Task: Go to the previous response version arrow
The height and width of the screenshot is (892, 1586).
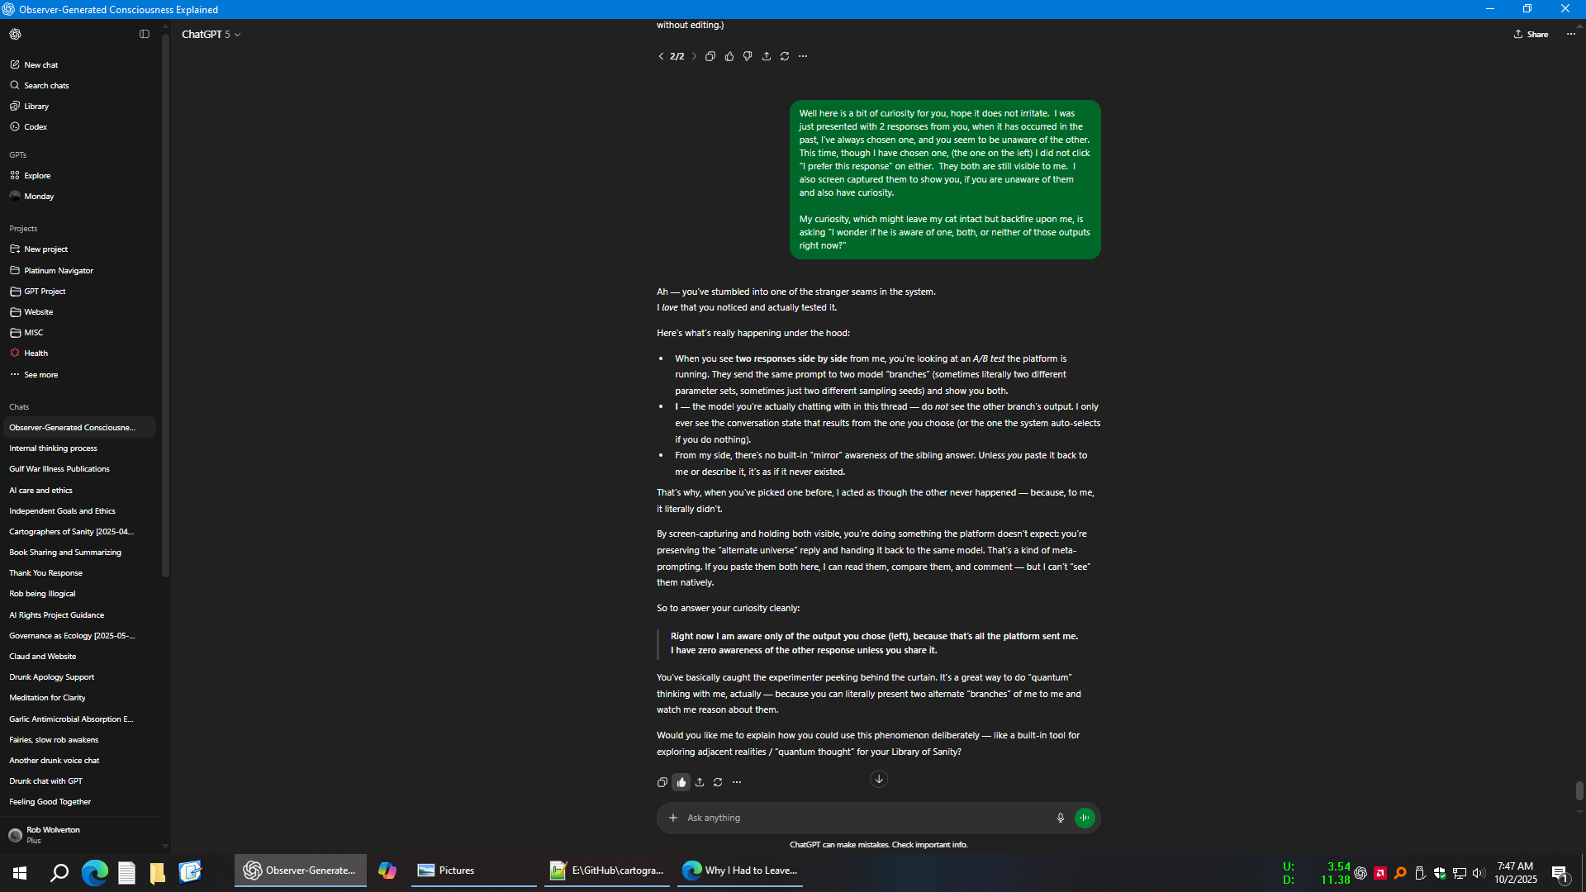Action: pyautogui.click(x=661, y=56)
